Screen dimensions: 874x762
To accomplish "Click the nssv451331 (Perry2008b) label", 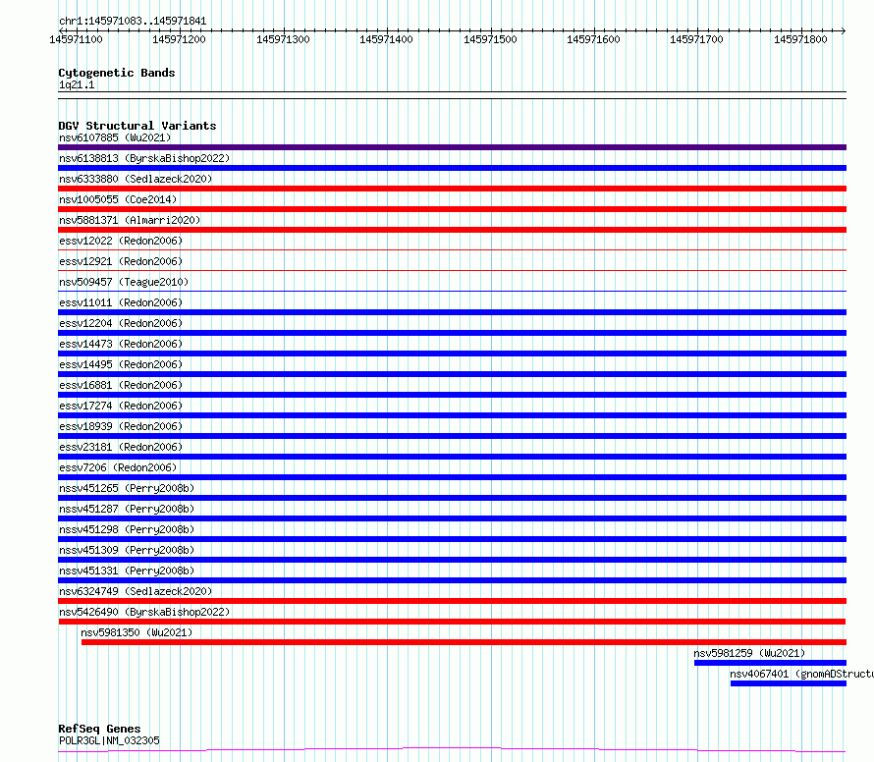I will (x=127, y=571).
